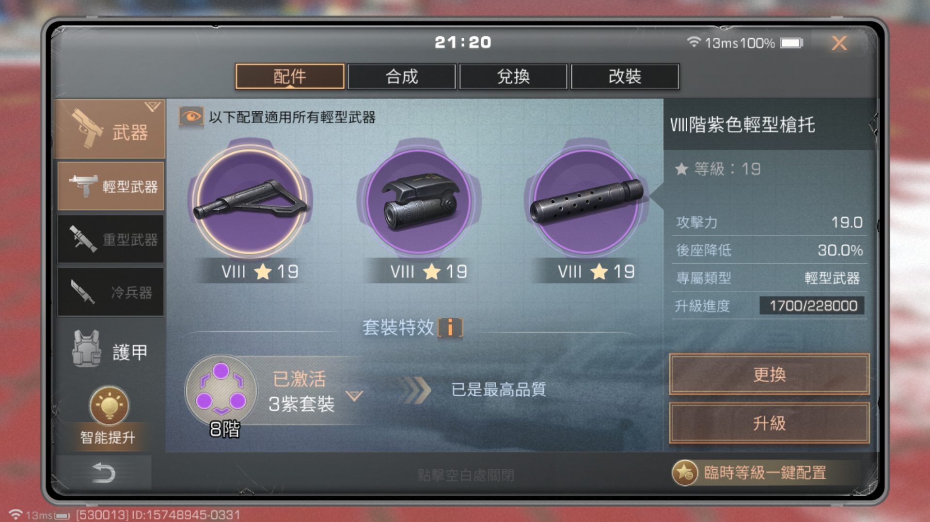Close the panel with the X
Viewport: 930px width, 522px height.
coord(839,43)
